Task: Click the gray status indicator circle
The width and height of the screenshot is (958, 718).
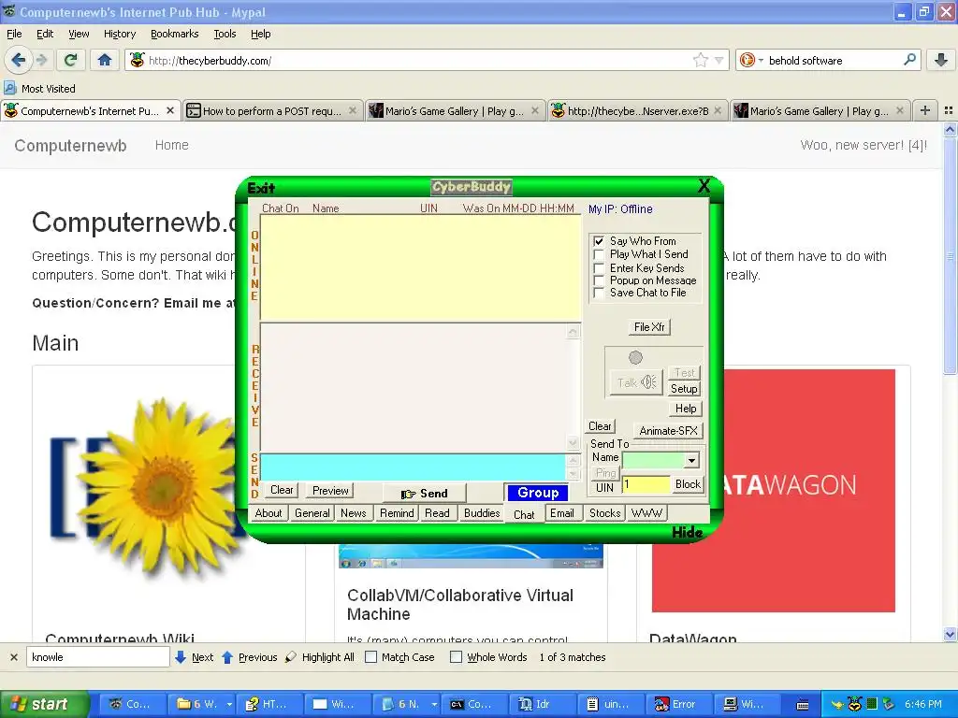Action: (x=635, y=357)
